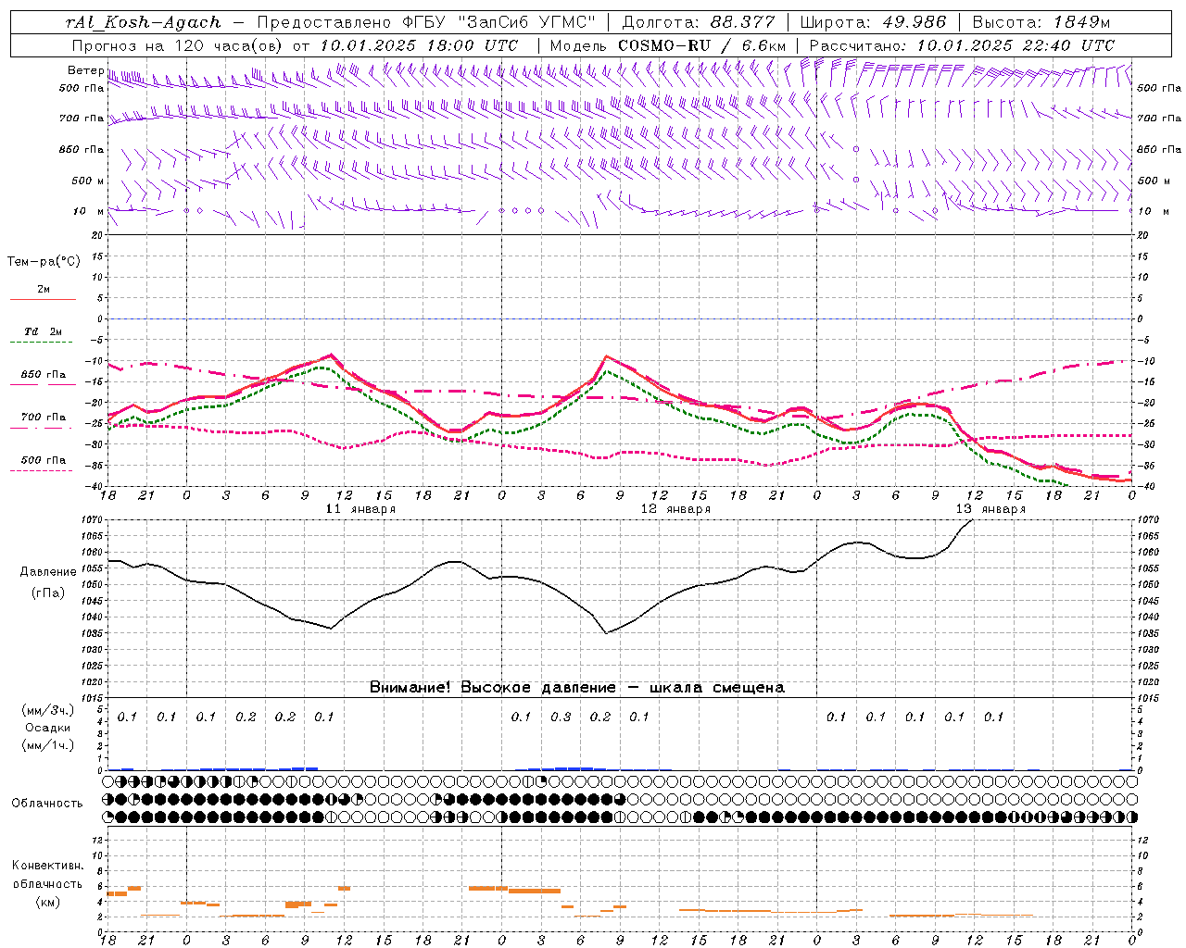
Task: Select the Осадки precipitation label
Action: [48, 728]
